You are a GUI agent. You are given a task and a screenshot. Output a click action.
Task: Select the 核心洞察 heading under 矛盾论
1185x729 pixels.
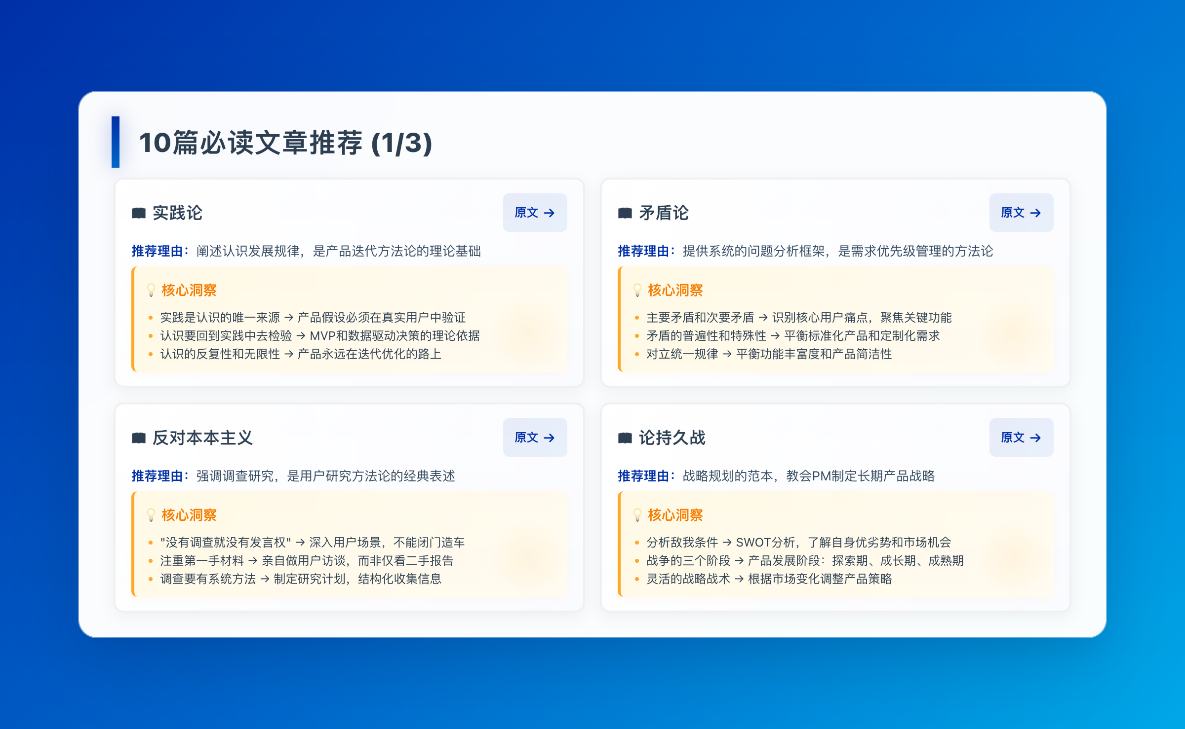click(675, 291)
